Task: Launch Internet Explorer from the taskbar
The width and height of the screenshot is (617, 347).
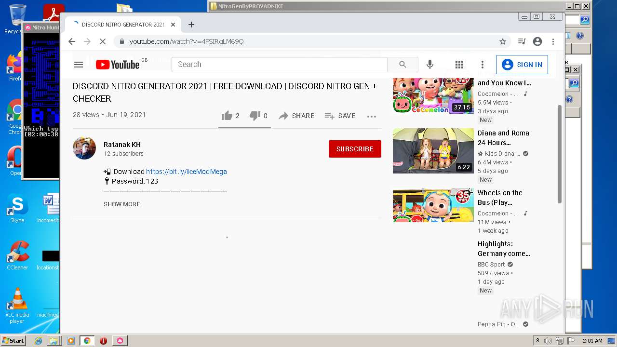Action: pyautogui.click(x=38, y=341)
